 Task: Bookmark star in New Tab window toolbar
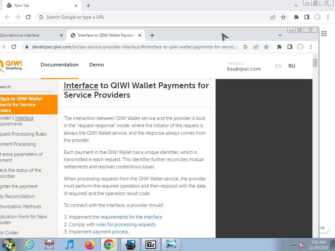(283, 17)
